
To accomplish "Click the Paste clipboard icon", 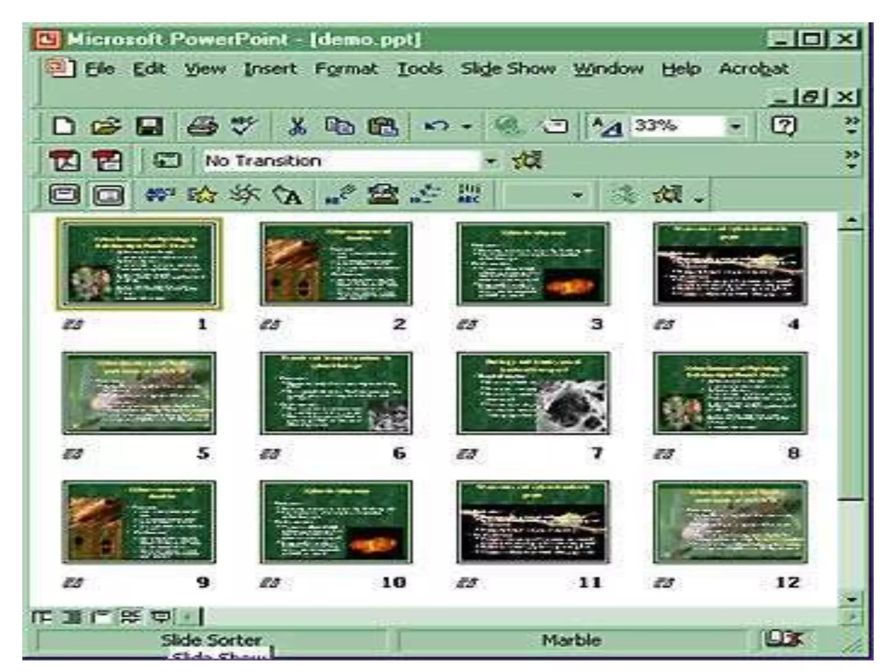I will pos(383,127).
